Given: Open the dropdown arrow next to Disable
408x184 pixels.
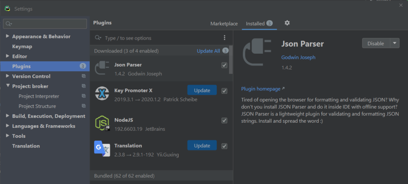Looking at the screenshot, I should tap(395, 43).
